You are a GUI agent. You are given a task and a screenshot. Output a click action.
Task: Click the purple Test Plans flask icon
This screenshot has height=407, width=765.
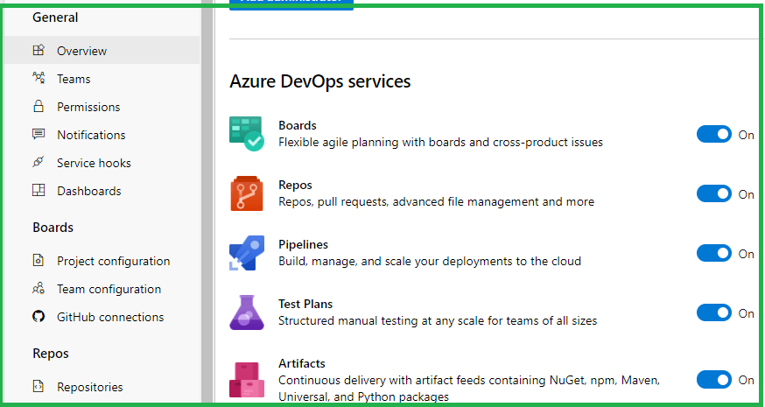pos(247,312)
